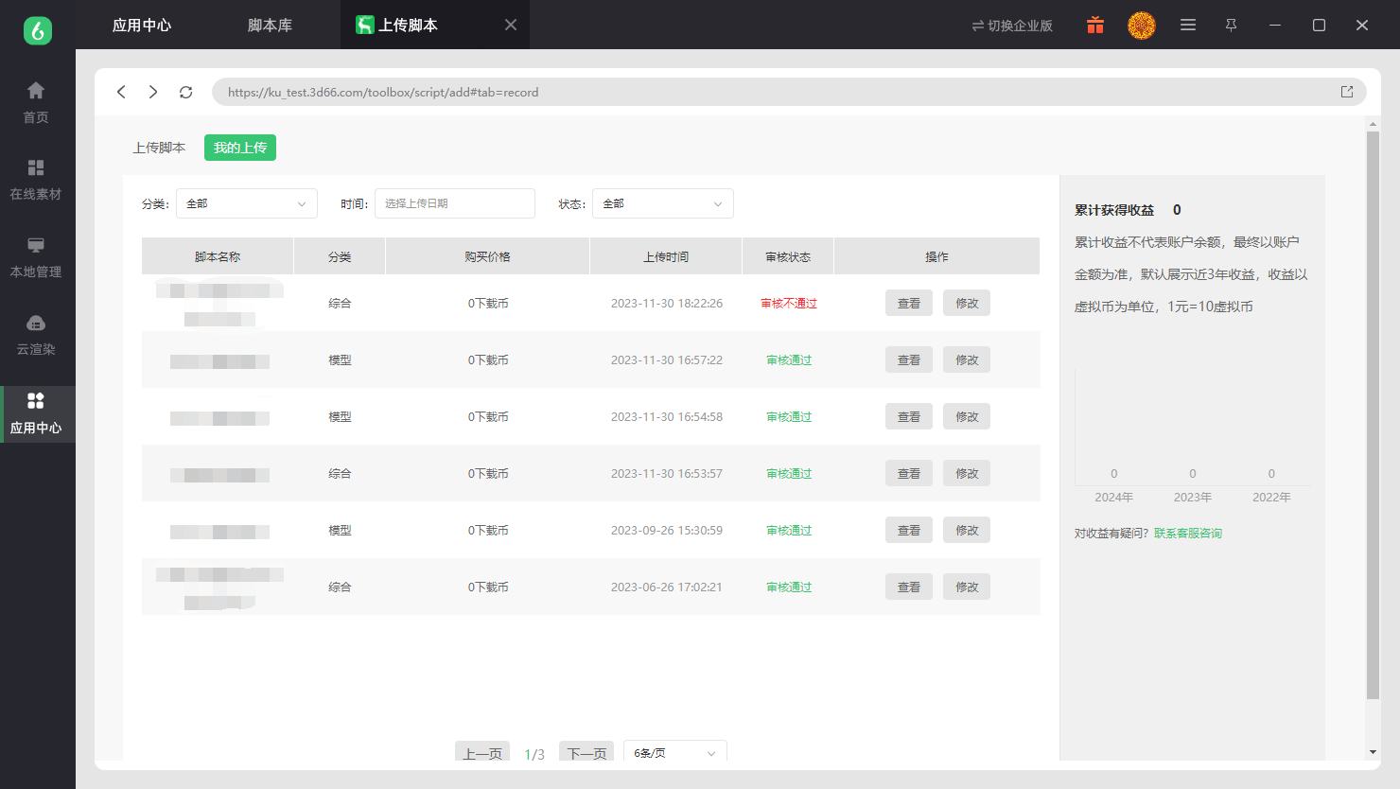Click the 上传时间 column header
This screenshot has width=1400, height=789.
pos(666,256)
